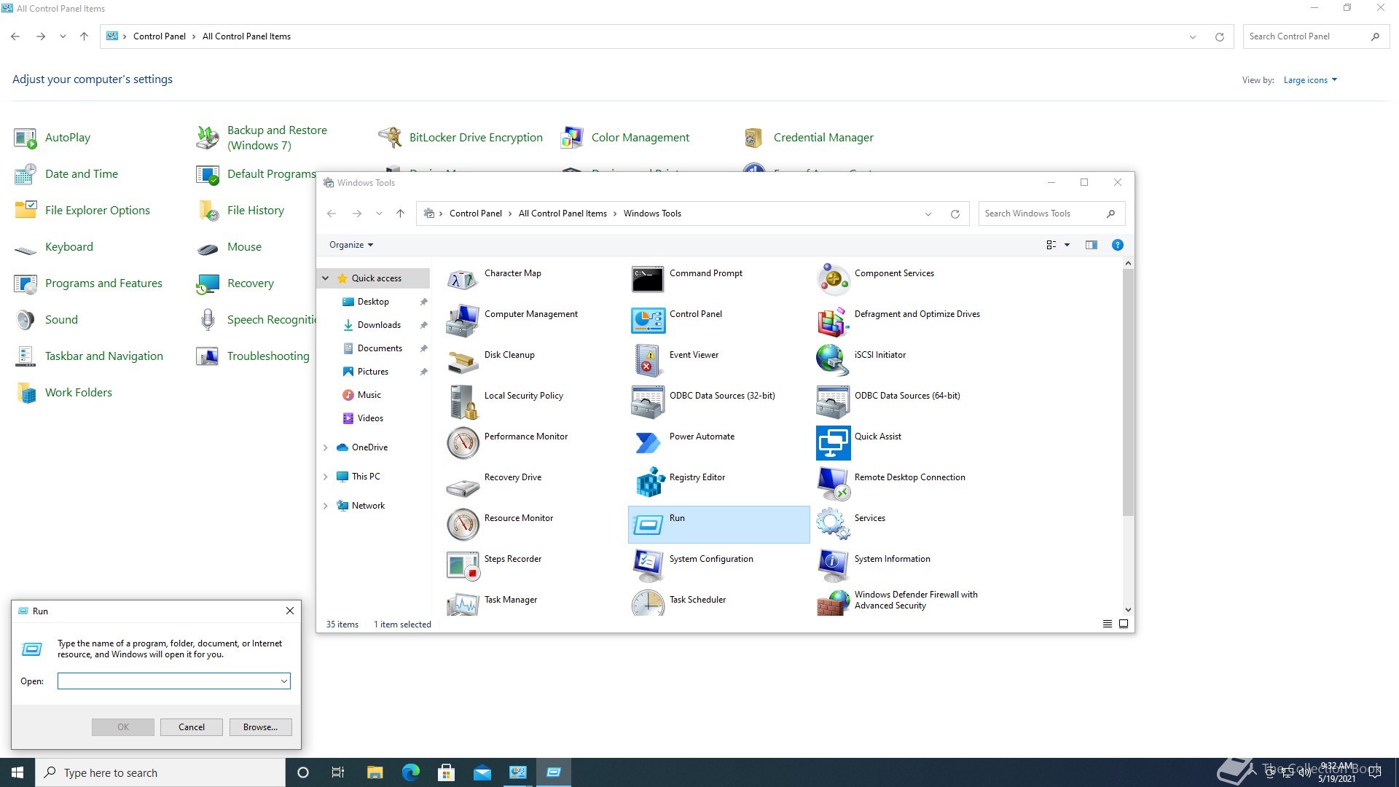
Task: Click the Search Control Panel box
Action: [1316, 36]
